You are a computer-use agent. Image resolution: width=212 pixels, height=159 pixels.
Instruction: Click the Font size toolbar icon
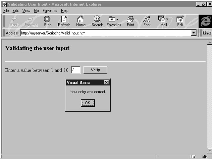tap(147, 21)
